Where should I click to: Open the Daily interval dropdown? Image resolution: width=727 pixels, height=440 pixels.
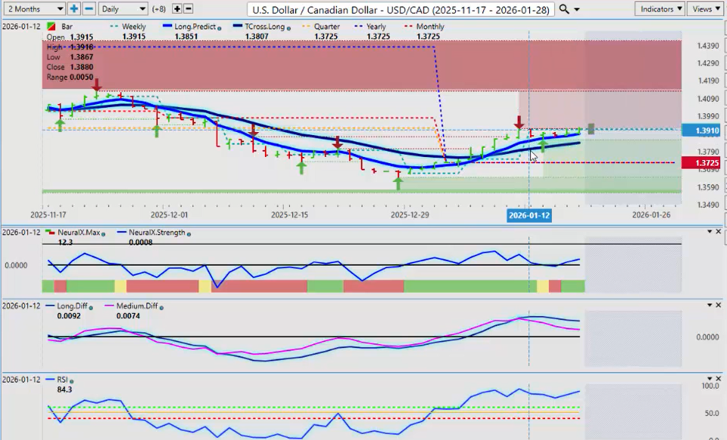(122, 9)
